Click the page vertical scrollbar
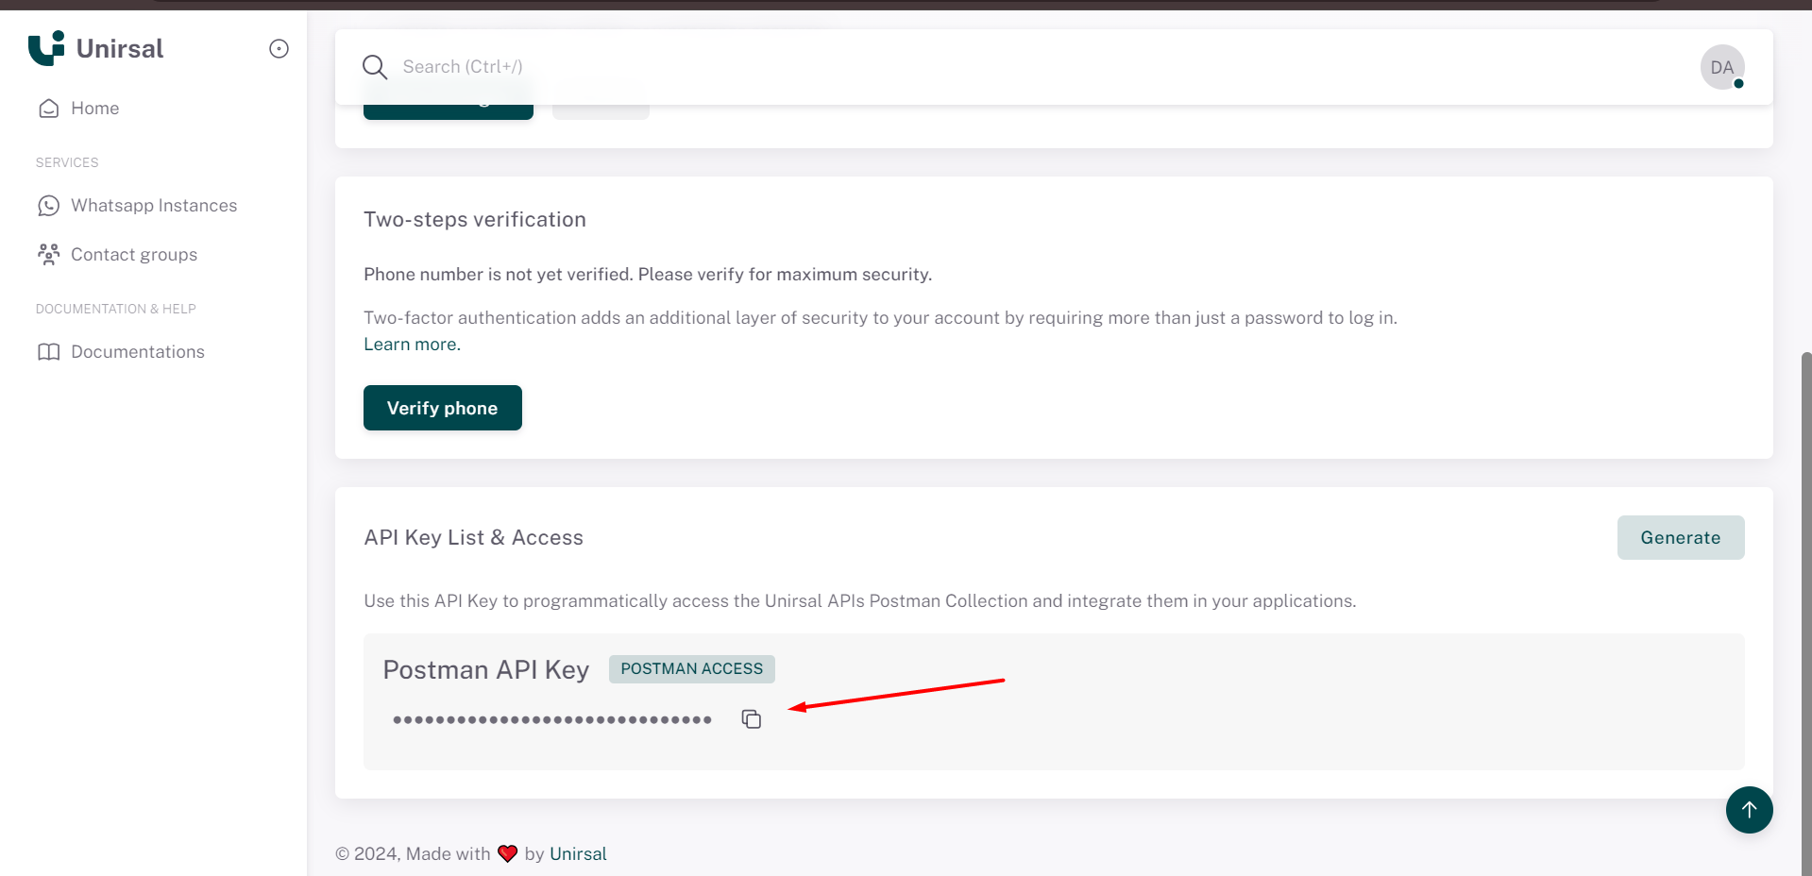1812x876 pixels. [x=1806, y=614]
